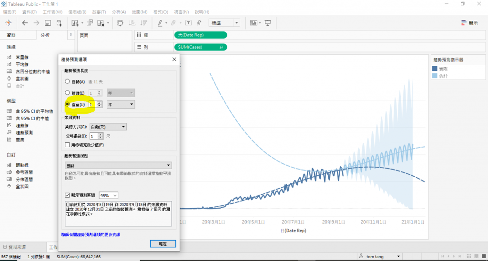This screenshot has height=261, width=488.
Task: Switch to the 資料 pane tab
Action: [x=11, y=35]
